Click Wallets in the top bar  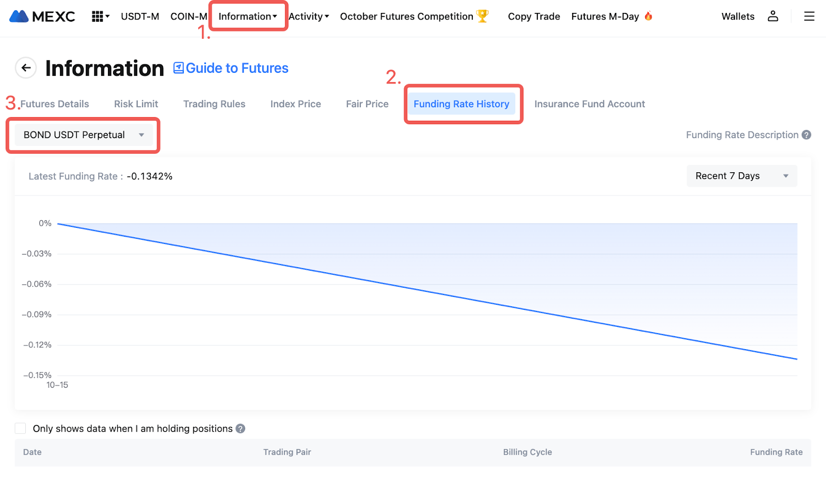click(738, 17)
